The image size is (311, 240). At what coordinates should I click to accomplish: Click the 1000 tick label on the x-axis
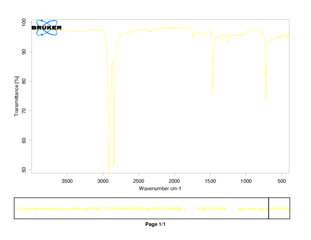click(246, 181)
